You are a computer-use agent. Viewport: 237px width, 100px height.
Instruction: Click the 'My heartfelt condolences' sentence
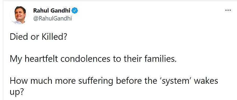[x=93, y=59]
